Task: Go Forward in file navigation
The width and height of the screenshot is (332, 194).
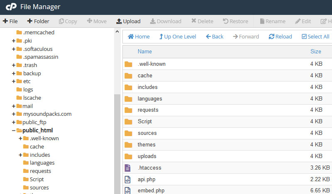Action: pos(246,36)
